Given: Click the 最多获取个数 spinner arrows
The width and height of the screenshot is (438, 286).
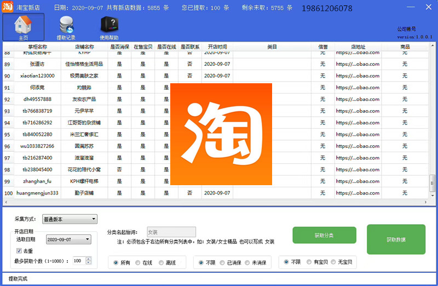Looking at the screenshot, I should [89, 261].
